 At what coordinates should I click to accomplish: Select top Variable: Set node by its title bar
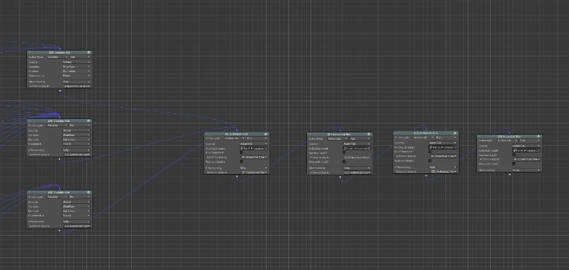click(60, 52)
